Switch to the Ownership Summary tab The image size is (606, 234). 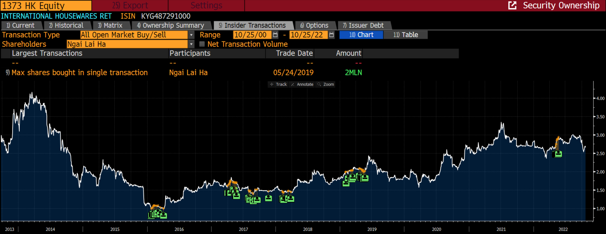click(170, 25)
